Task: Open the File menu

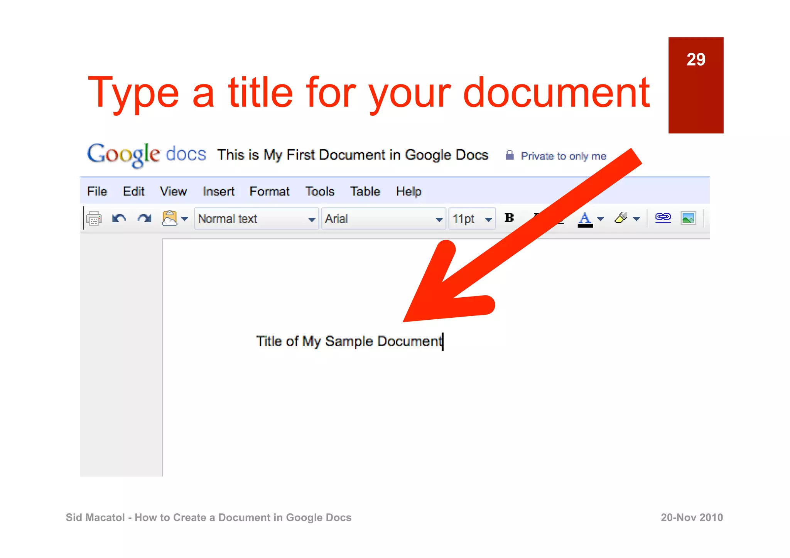Action: [x=97, y=191]
